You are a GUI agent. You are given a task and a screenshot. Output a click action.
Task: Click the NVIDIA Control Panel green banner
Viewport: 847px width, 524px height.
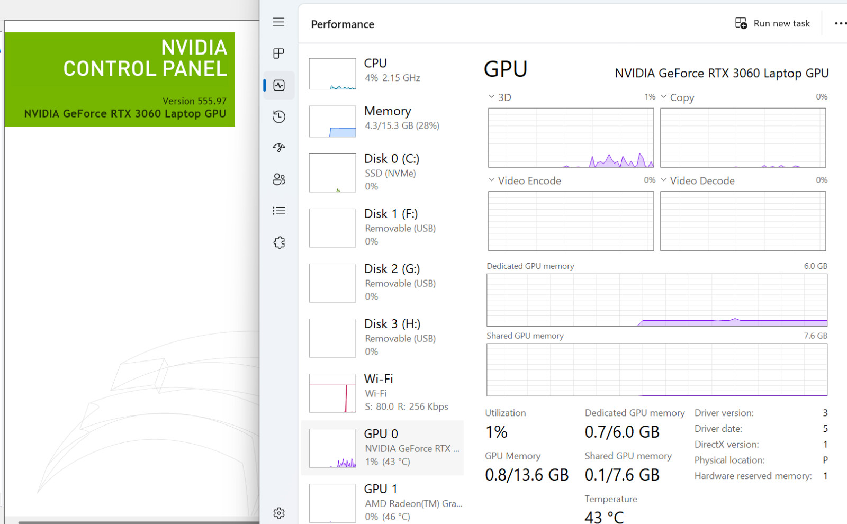(120, 79)
